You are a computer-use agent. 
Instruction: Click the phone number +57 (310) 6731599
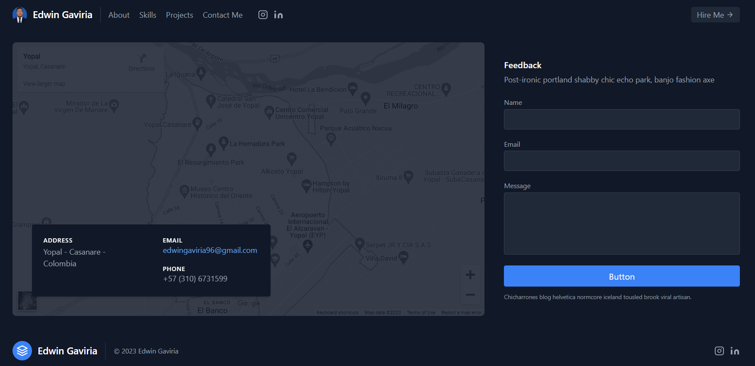pos(195,279)
